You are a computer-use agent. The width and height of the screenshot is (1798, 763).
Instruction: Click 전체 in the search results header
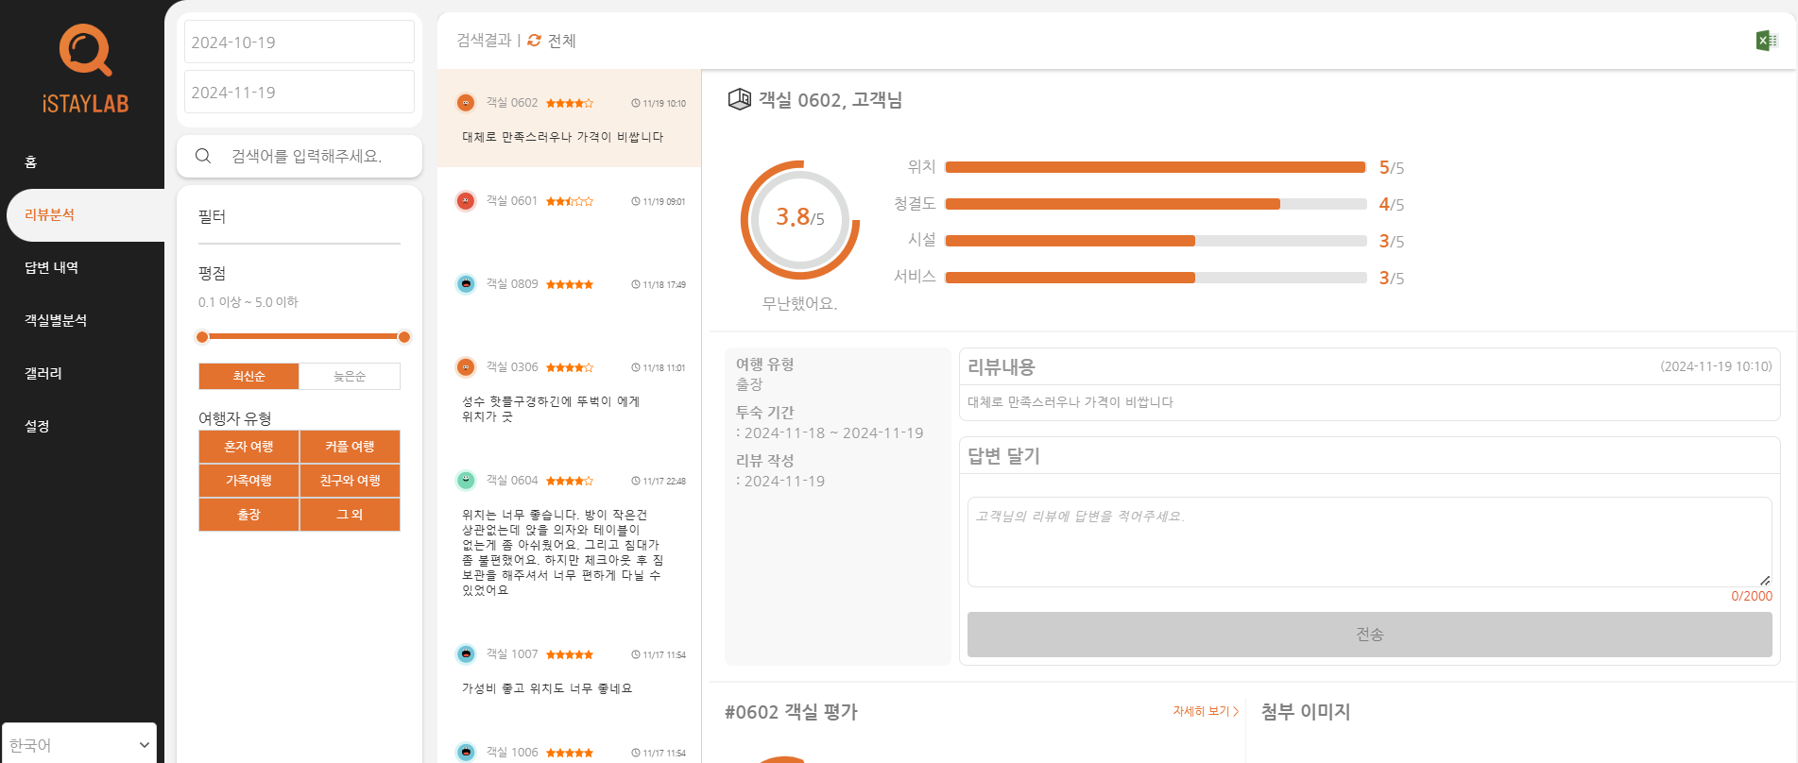tap(561, 41)
